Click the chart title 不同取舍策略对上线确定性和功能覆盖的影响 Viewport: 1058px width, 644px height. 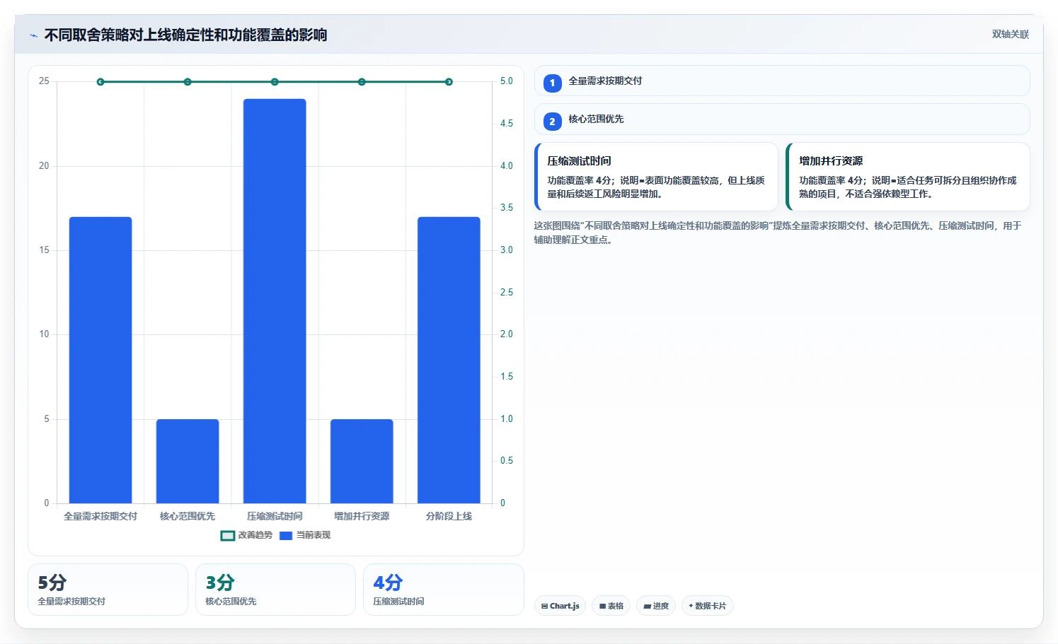(185, 35)
